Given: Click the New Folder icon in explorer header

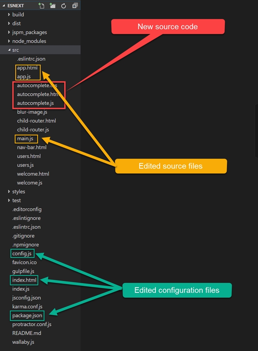Looking at the screenshot, I should tap(52, 6).
